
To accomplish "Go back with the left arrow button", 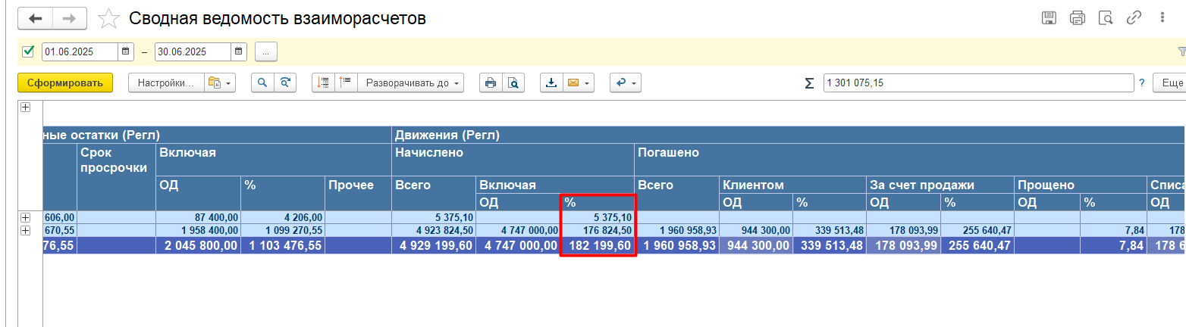I will pyautogui.click(x=35, y=17).
